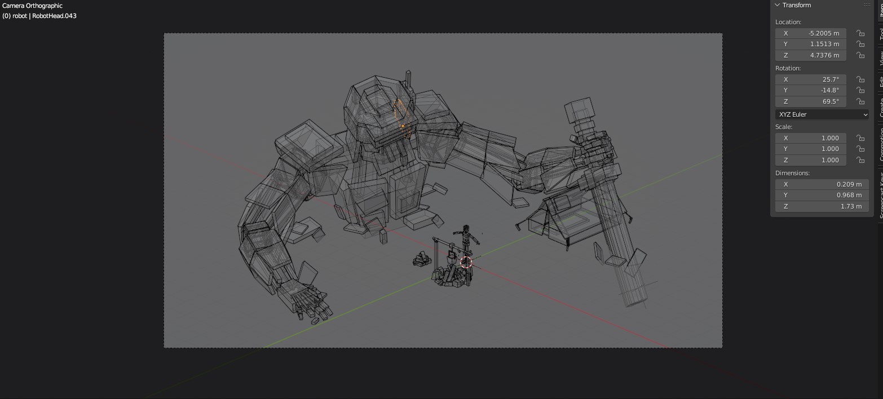Image resolution: width=883 pixels, height=399 pixels.
Task: Toggle the Rotation Y lock
Action: point(860,90)
